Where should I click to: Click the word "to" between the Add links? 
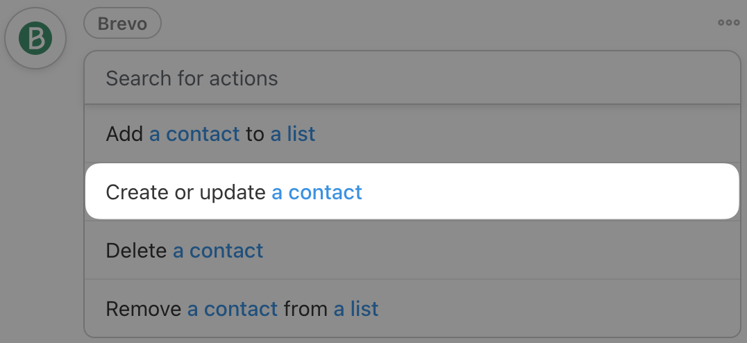pyautogui.click(x=255, y=134)
